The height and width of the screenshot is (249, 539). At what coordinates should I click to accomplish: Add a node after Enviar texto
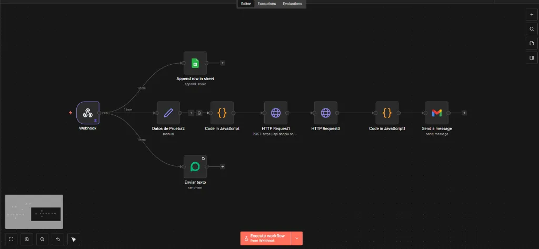(x=223, y=166)
